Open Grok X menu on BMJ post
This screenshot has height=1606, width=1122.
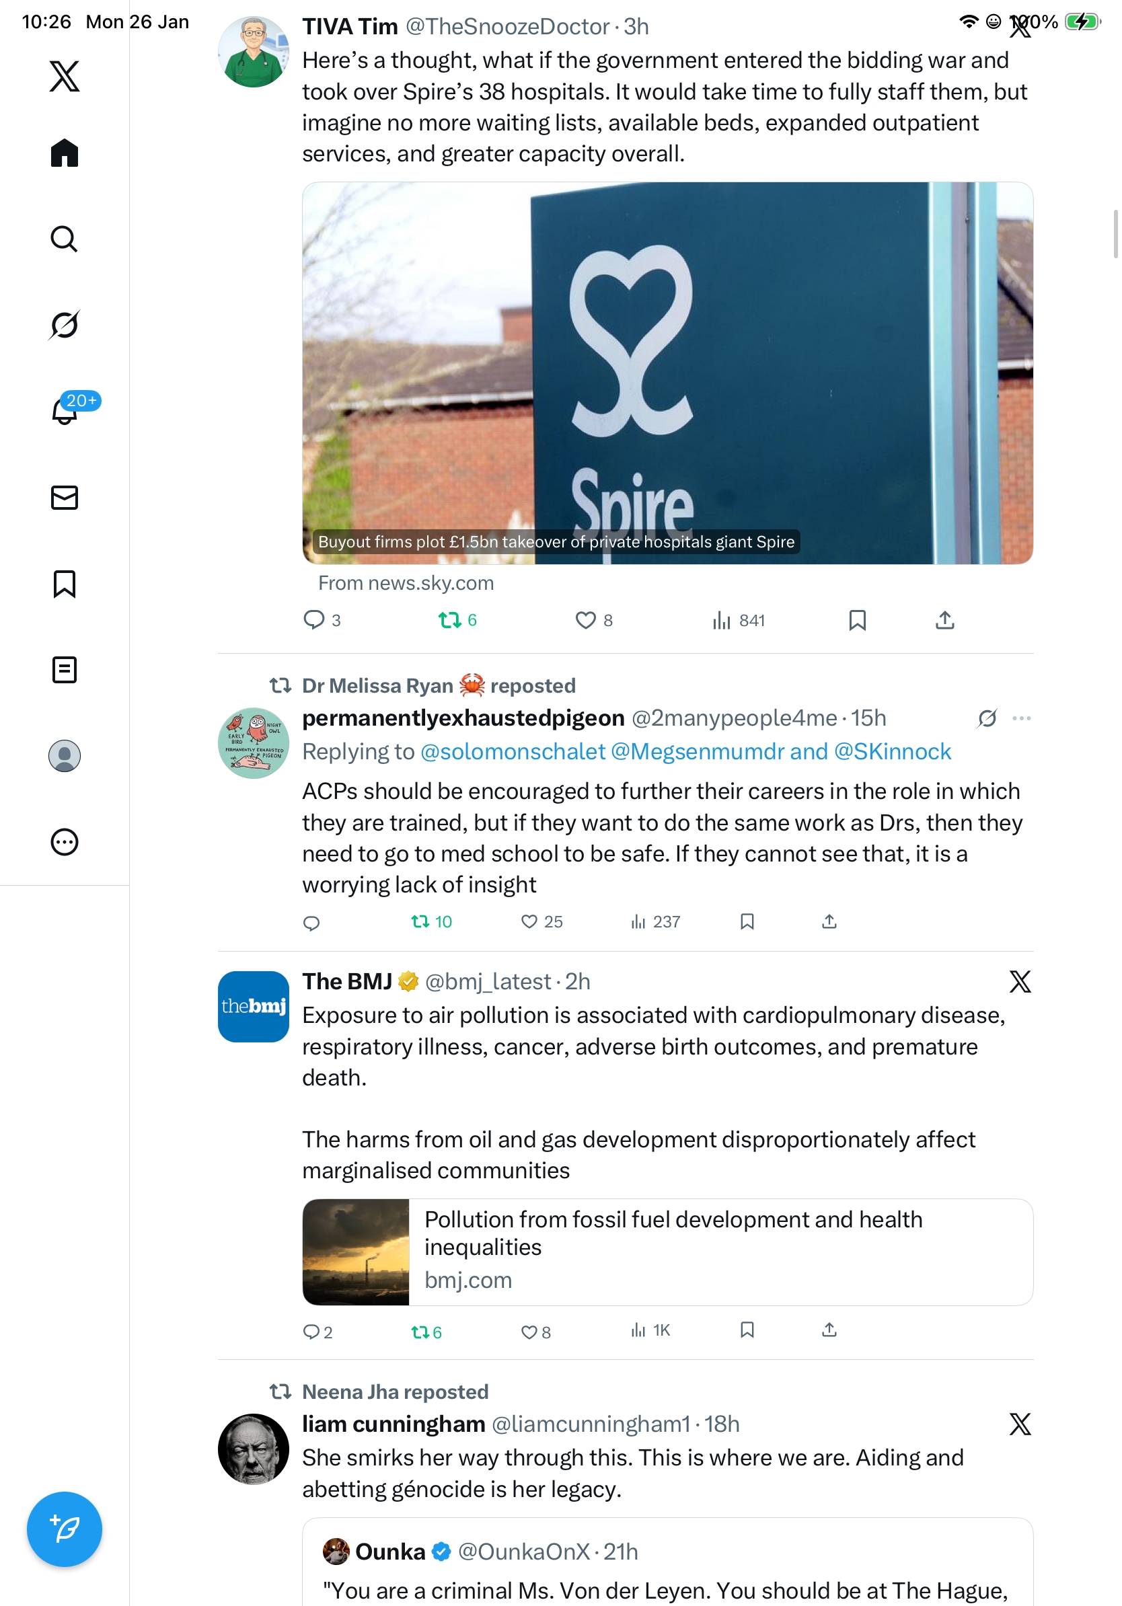1020,981
